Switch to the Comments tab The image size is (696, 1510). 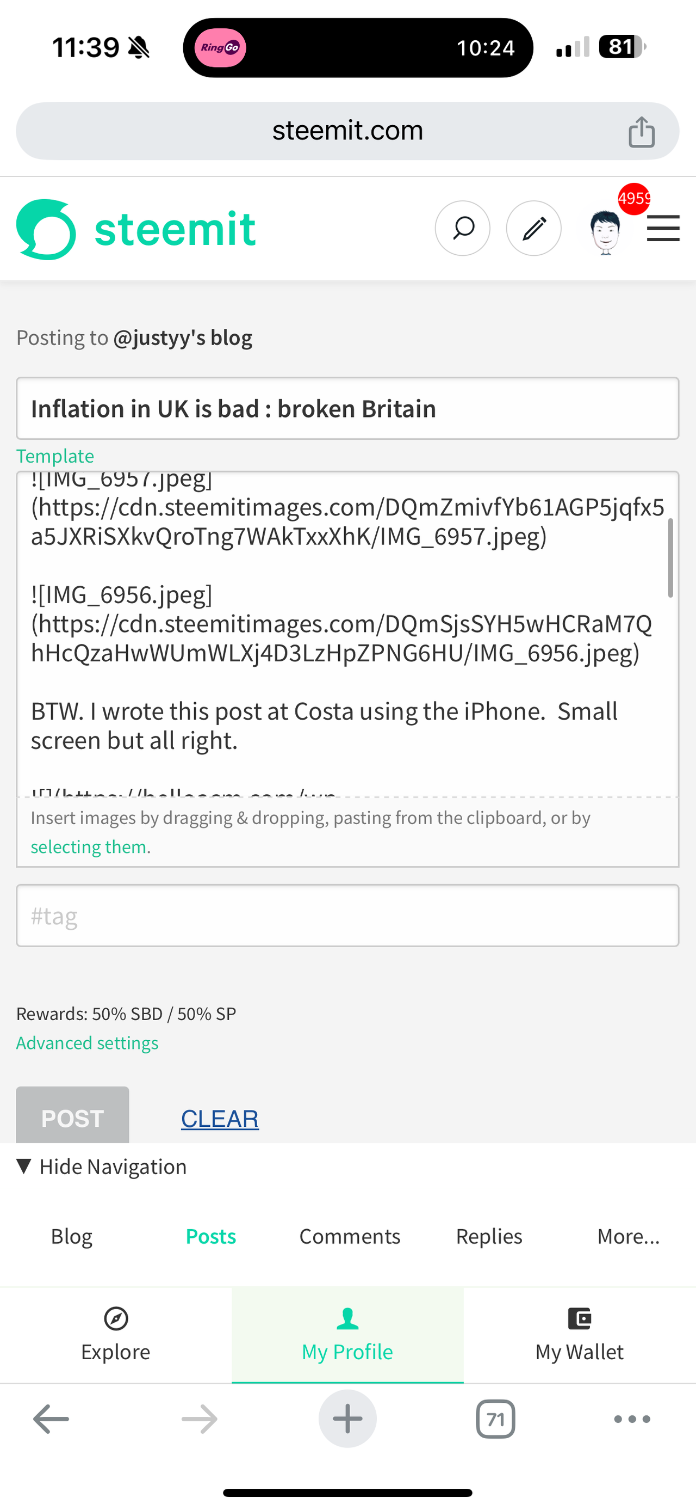(x=350, y=1236)
